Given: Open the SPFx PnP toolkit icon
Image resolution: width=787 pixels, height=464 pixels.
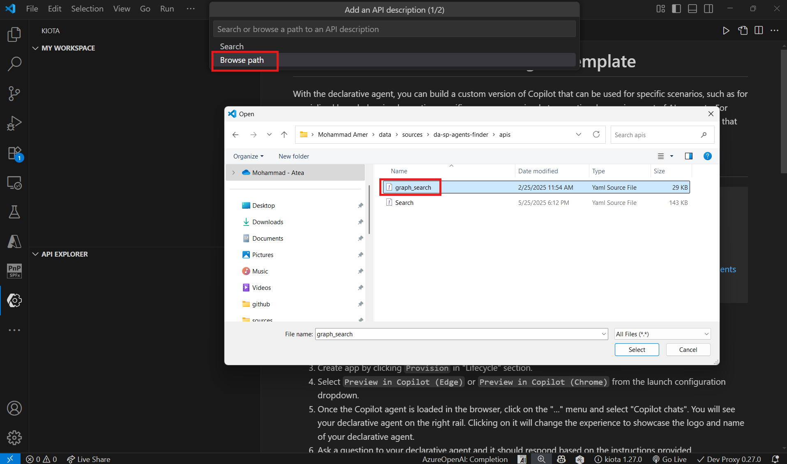Looking at the screenshot, I should pyautogui.click(x=14, y=271).
